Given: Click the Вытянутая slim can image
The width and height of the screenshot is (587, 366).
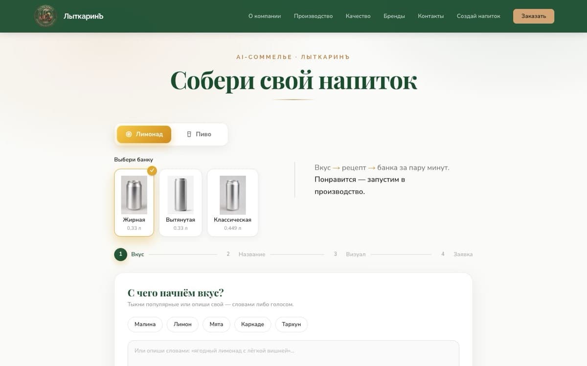Looking at the screenshot, I should (181, 195).
